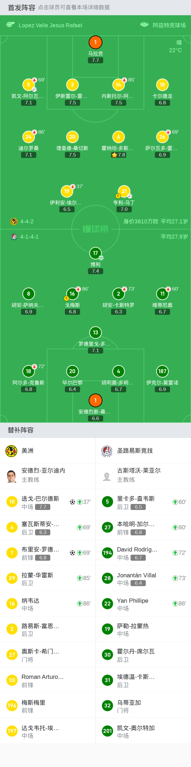Open number 21 亨利-马丁 captain badge
Screen dimensions: 191x767
click(124, 191)
